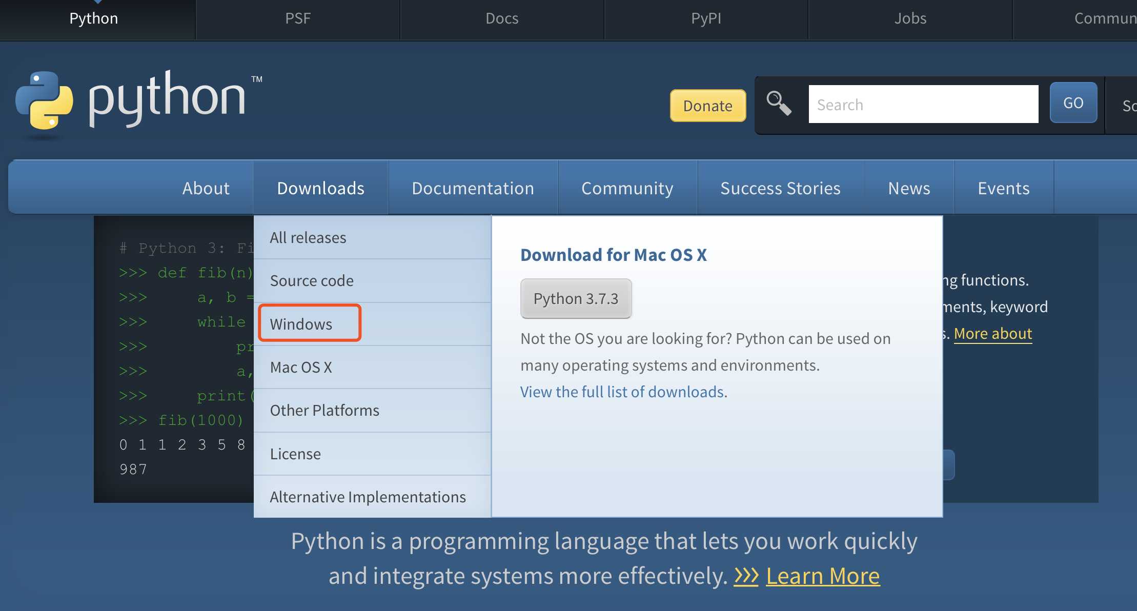Click the search magnifier icon

778,105
